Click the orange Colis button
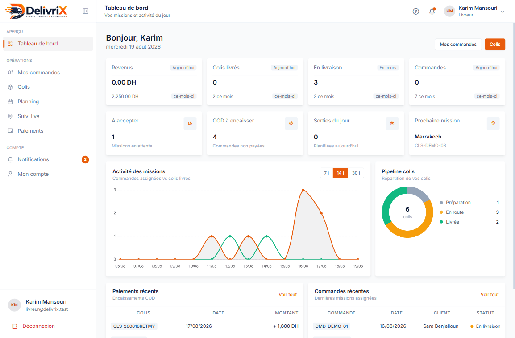The image size is (515, 338). 494,44
